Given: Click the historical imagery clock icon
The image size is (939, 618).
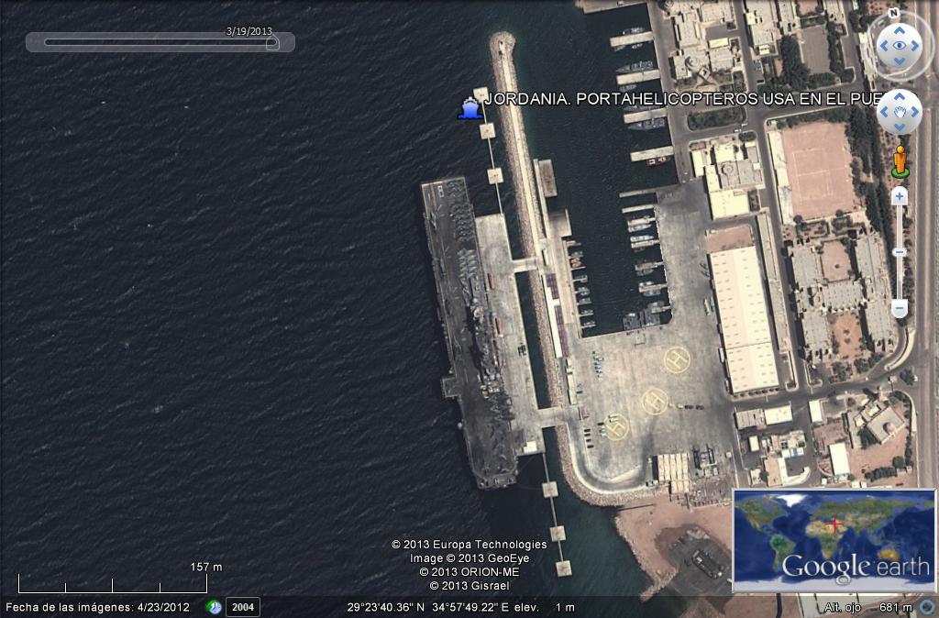Looking at the screenshot, I should click(214, 607).
